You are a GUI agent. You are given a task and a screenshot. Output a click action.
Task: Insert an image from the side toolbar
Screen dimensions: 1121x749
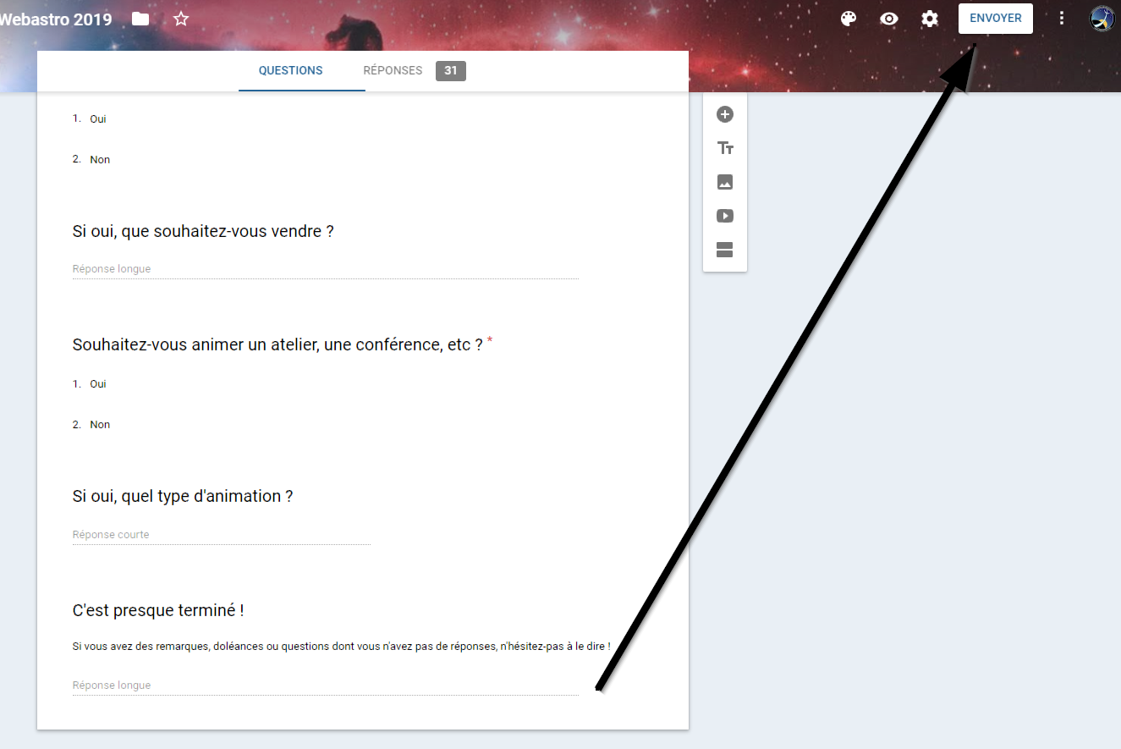(x=725, y=182)
